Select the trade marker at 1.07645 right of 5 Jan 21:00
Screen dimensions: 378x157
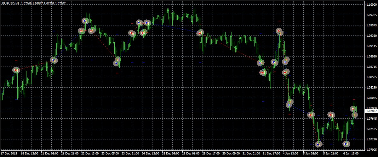[331, 115]
